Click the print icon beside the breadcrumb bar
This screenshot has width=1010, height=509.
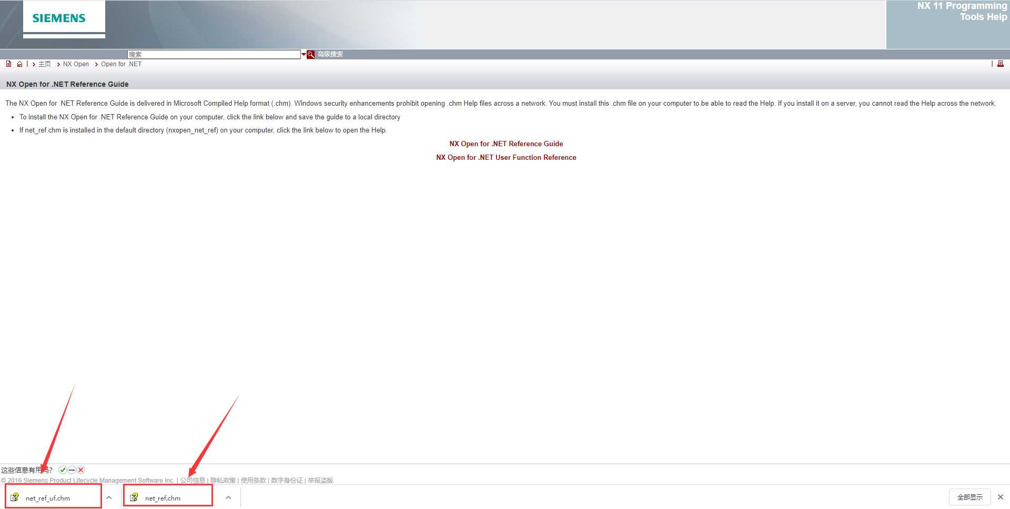pos(1001,64)
